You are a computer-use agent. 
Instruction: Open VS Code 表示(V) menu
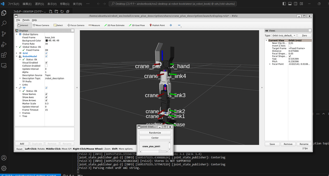[x=52, y=4]
